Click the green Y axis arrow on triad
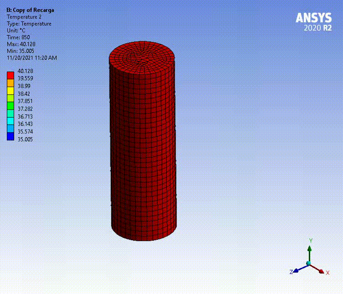The image size is (343, 294). pyautogui.click(x=309, y=253)
